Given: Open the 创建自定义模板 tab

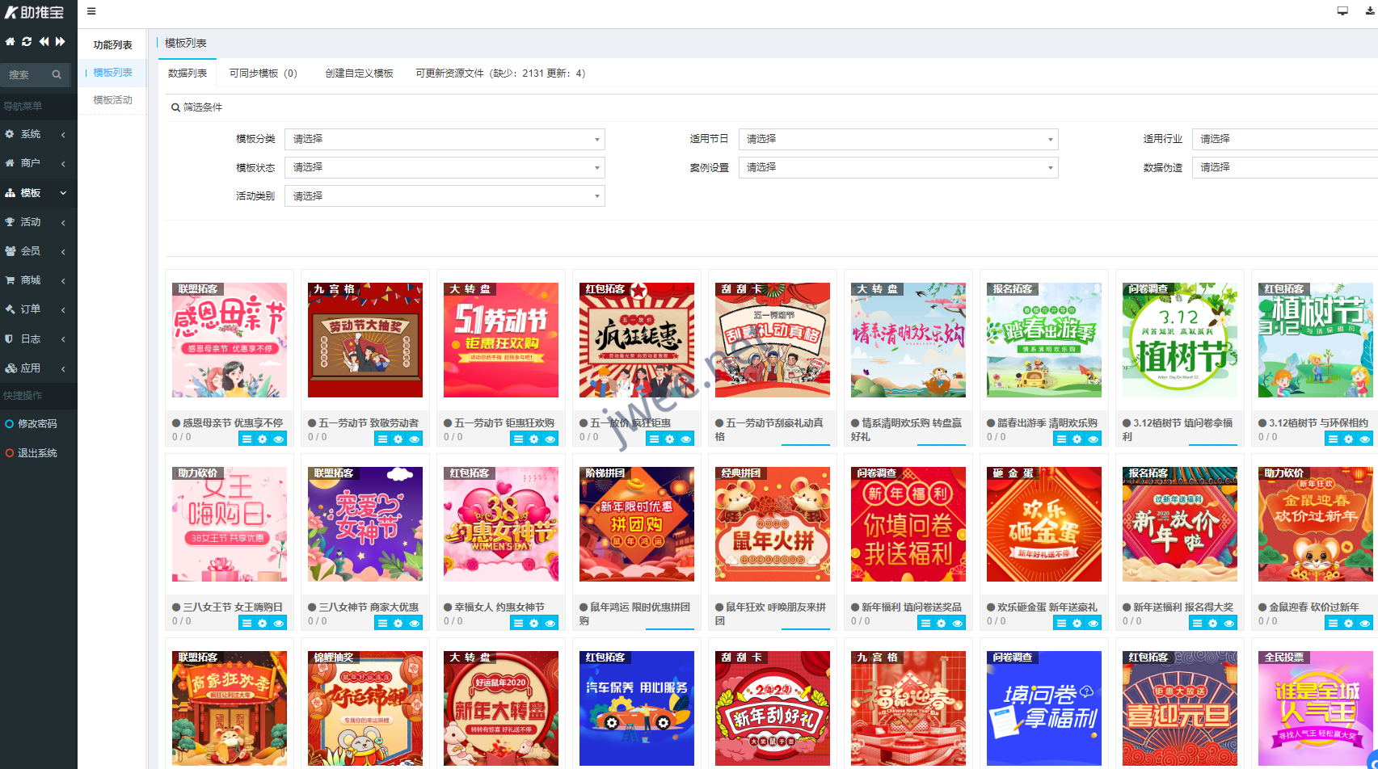Looking at the screenshot, I should [x=359, y=73].
